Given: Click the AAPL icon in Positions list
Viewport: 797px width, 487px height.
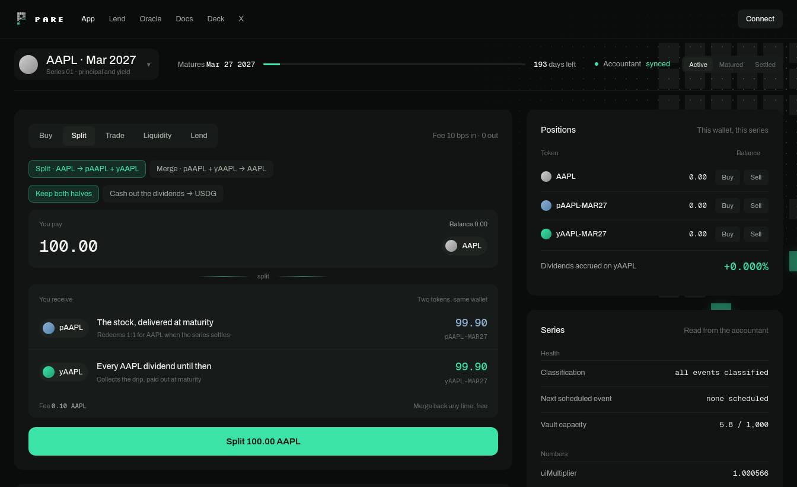Looking at the screenshot, I should click(x=546, y=177).
